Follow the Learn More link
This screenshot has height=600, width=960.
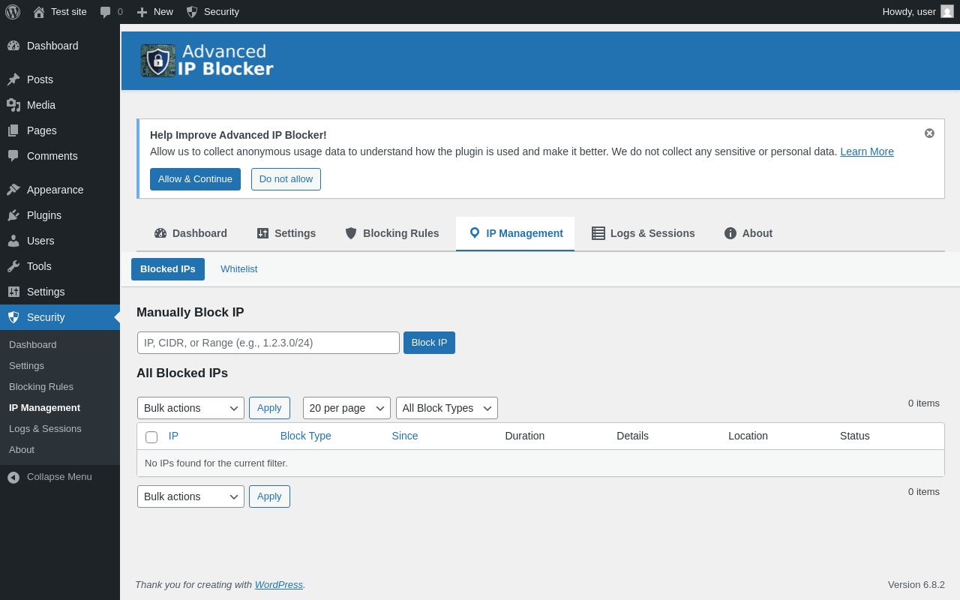pyautogui.click(x=867, y=151)
